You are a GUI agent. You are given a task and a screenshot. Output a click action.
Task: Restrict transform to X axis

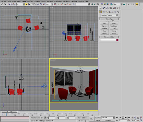pyautogui.click(x=128, y=4)
